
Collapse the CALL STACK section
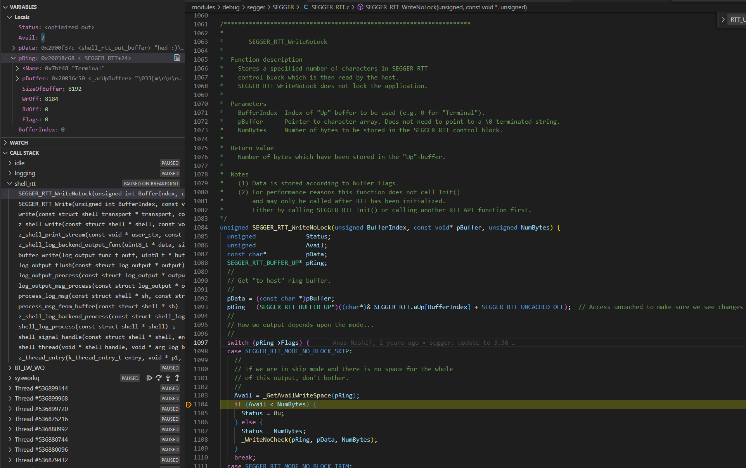5,153
